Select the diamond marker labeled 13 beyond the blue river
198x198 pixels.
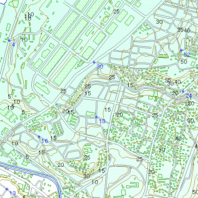[7, 189]
